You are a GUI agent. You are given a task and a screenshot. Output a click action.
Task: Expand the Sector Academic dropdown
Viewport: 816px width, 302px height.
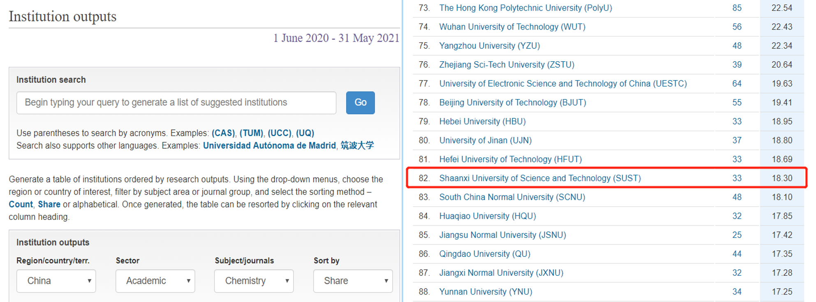pyautogui.click(x=155, y=281)
